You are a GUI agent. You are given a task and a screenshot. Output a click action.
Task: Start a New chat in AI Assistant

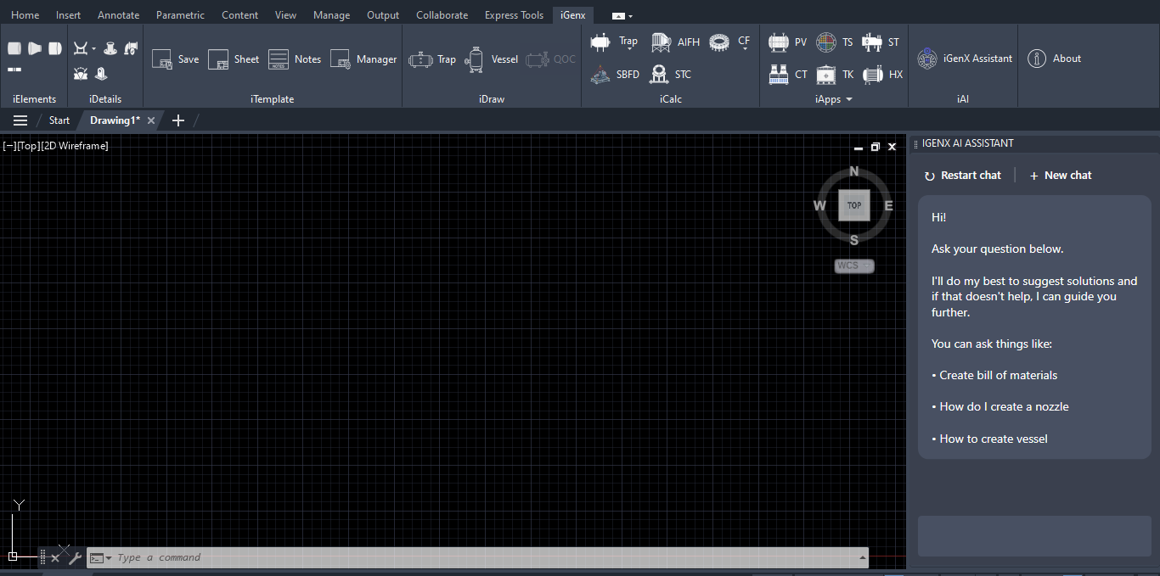[1061, 176]
